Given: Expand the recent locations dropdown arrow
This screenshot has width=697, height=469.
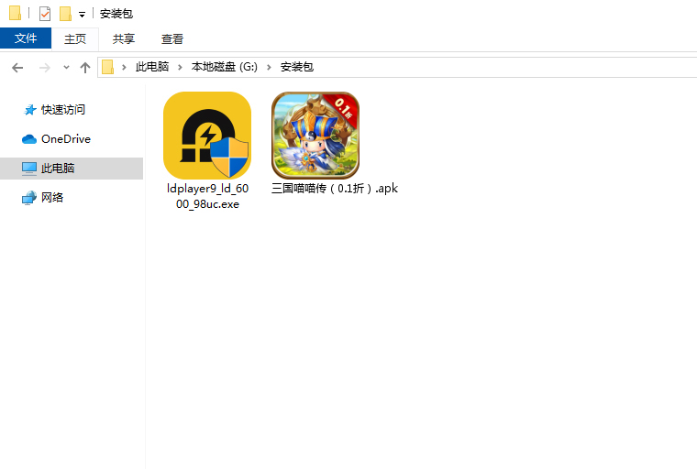Looking at the screenshot, I should [66, 68].
